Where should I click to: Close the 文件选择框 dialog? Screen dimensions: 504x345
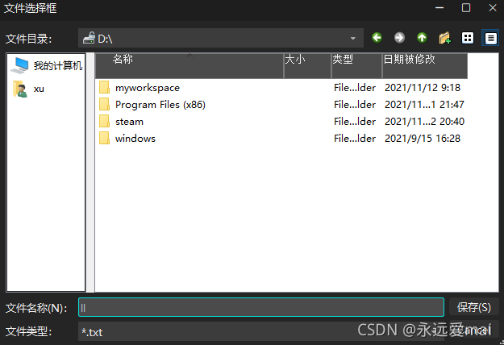(492, 8)
